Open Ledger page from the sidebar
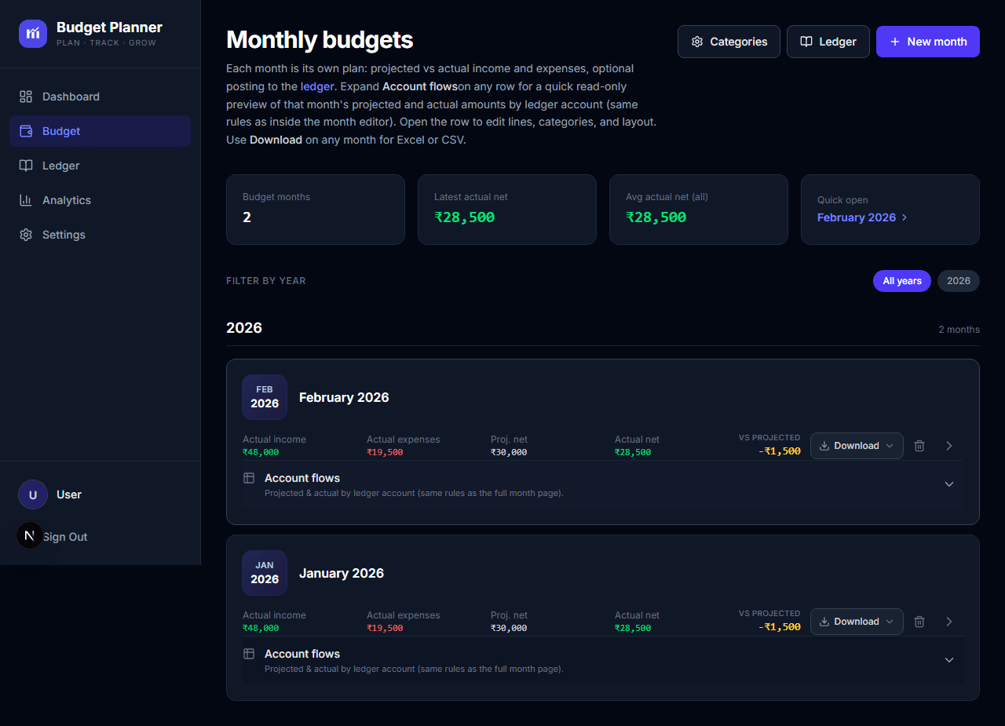 100,166
